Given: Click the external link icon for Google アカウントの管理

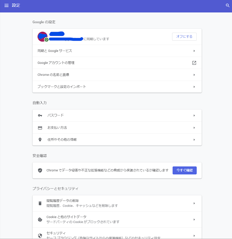Looking at the screenshot, I should pos(194,63).
